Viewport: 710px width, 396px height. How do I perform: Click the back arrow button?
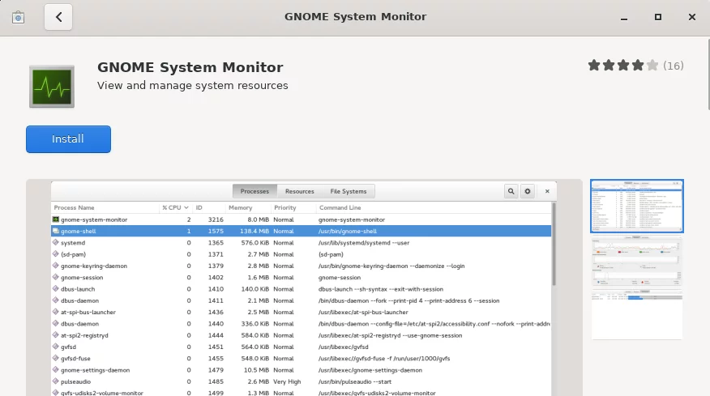pos(58,17)
